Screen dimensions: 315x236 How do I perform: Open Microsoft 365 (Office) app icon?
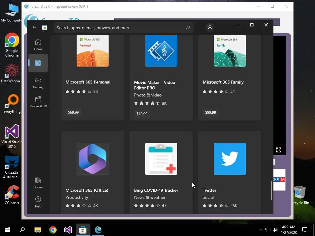[x=93, y=159]
